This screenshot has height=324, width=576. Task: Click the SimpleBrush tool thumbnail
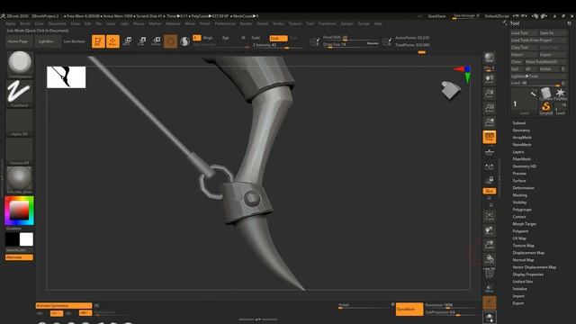coord(546,108)
